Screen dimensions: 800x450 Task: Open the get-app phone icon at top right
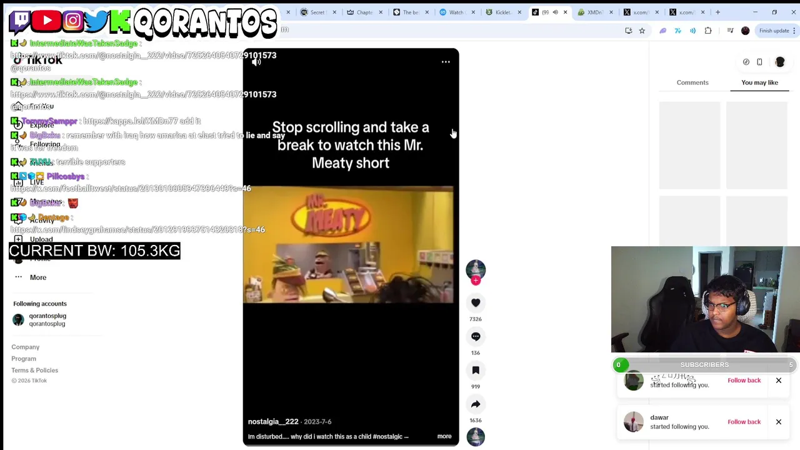coord(759,62)
